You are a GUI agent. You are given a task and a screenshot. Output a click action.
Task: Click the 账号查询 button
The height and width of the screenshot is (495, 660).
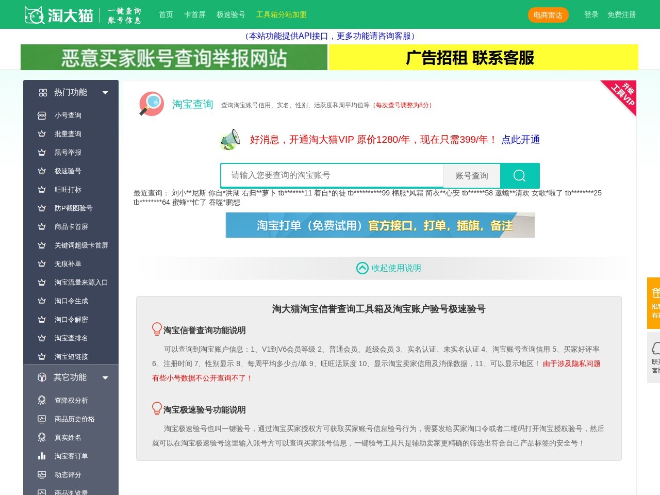[x=472, y=176]
